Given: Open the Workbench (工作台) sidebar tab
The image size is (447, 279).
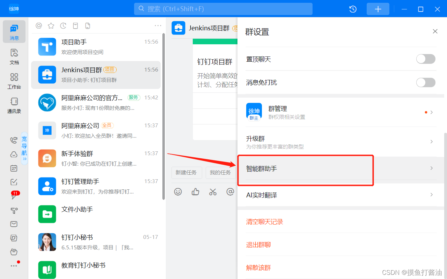Looking at the screenshot, I should 14,81.
